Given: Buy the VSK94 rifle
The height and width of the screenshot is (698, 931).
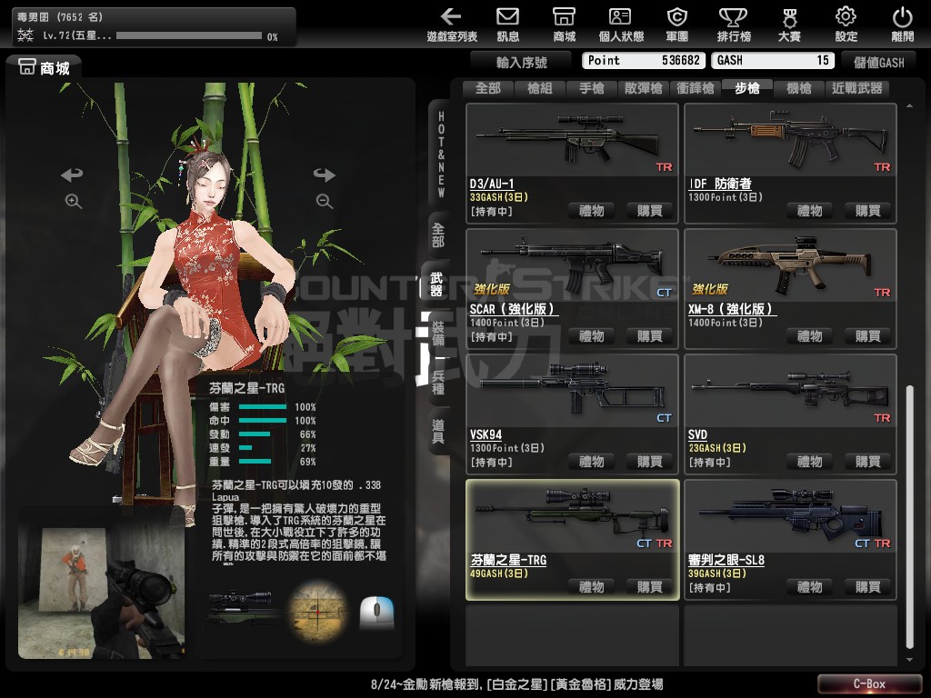Looking at the screenshot, I should [649, 461].
